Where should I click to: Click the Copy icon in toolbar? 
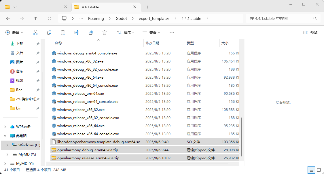[49, 33]
